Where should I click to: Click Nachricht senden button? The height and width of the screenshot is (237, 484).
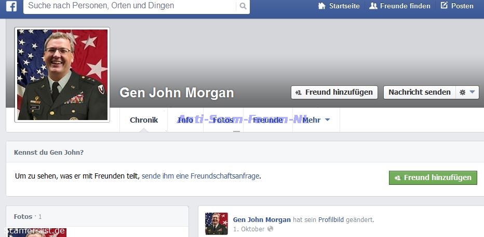(419, 92)
